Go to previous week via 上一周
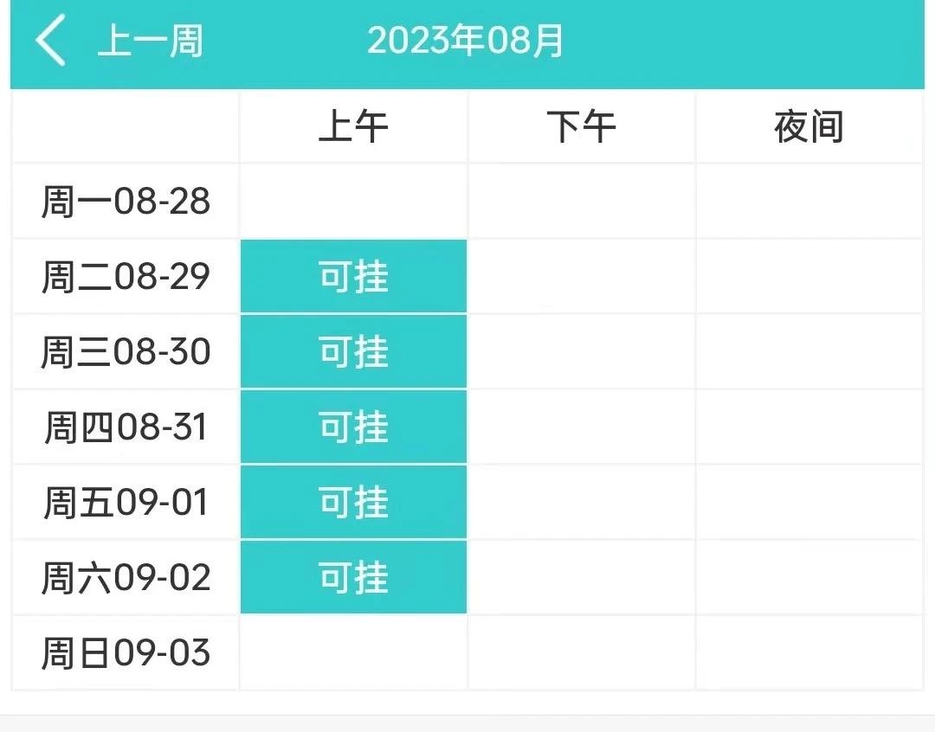The width and height of the screenshot is (935, 732). [x=151, y=42]
